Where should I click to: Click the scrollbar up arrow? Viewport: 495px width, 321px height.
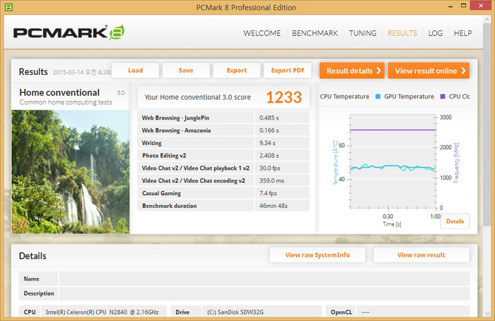487,19
